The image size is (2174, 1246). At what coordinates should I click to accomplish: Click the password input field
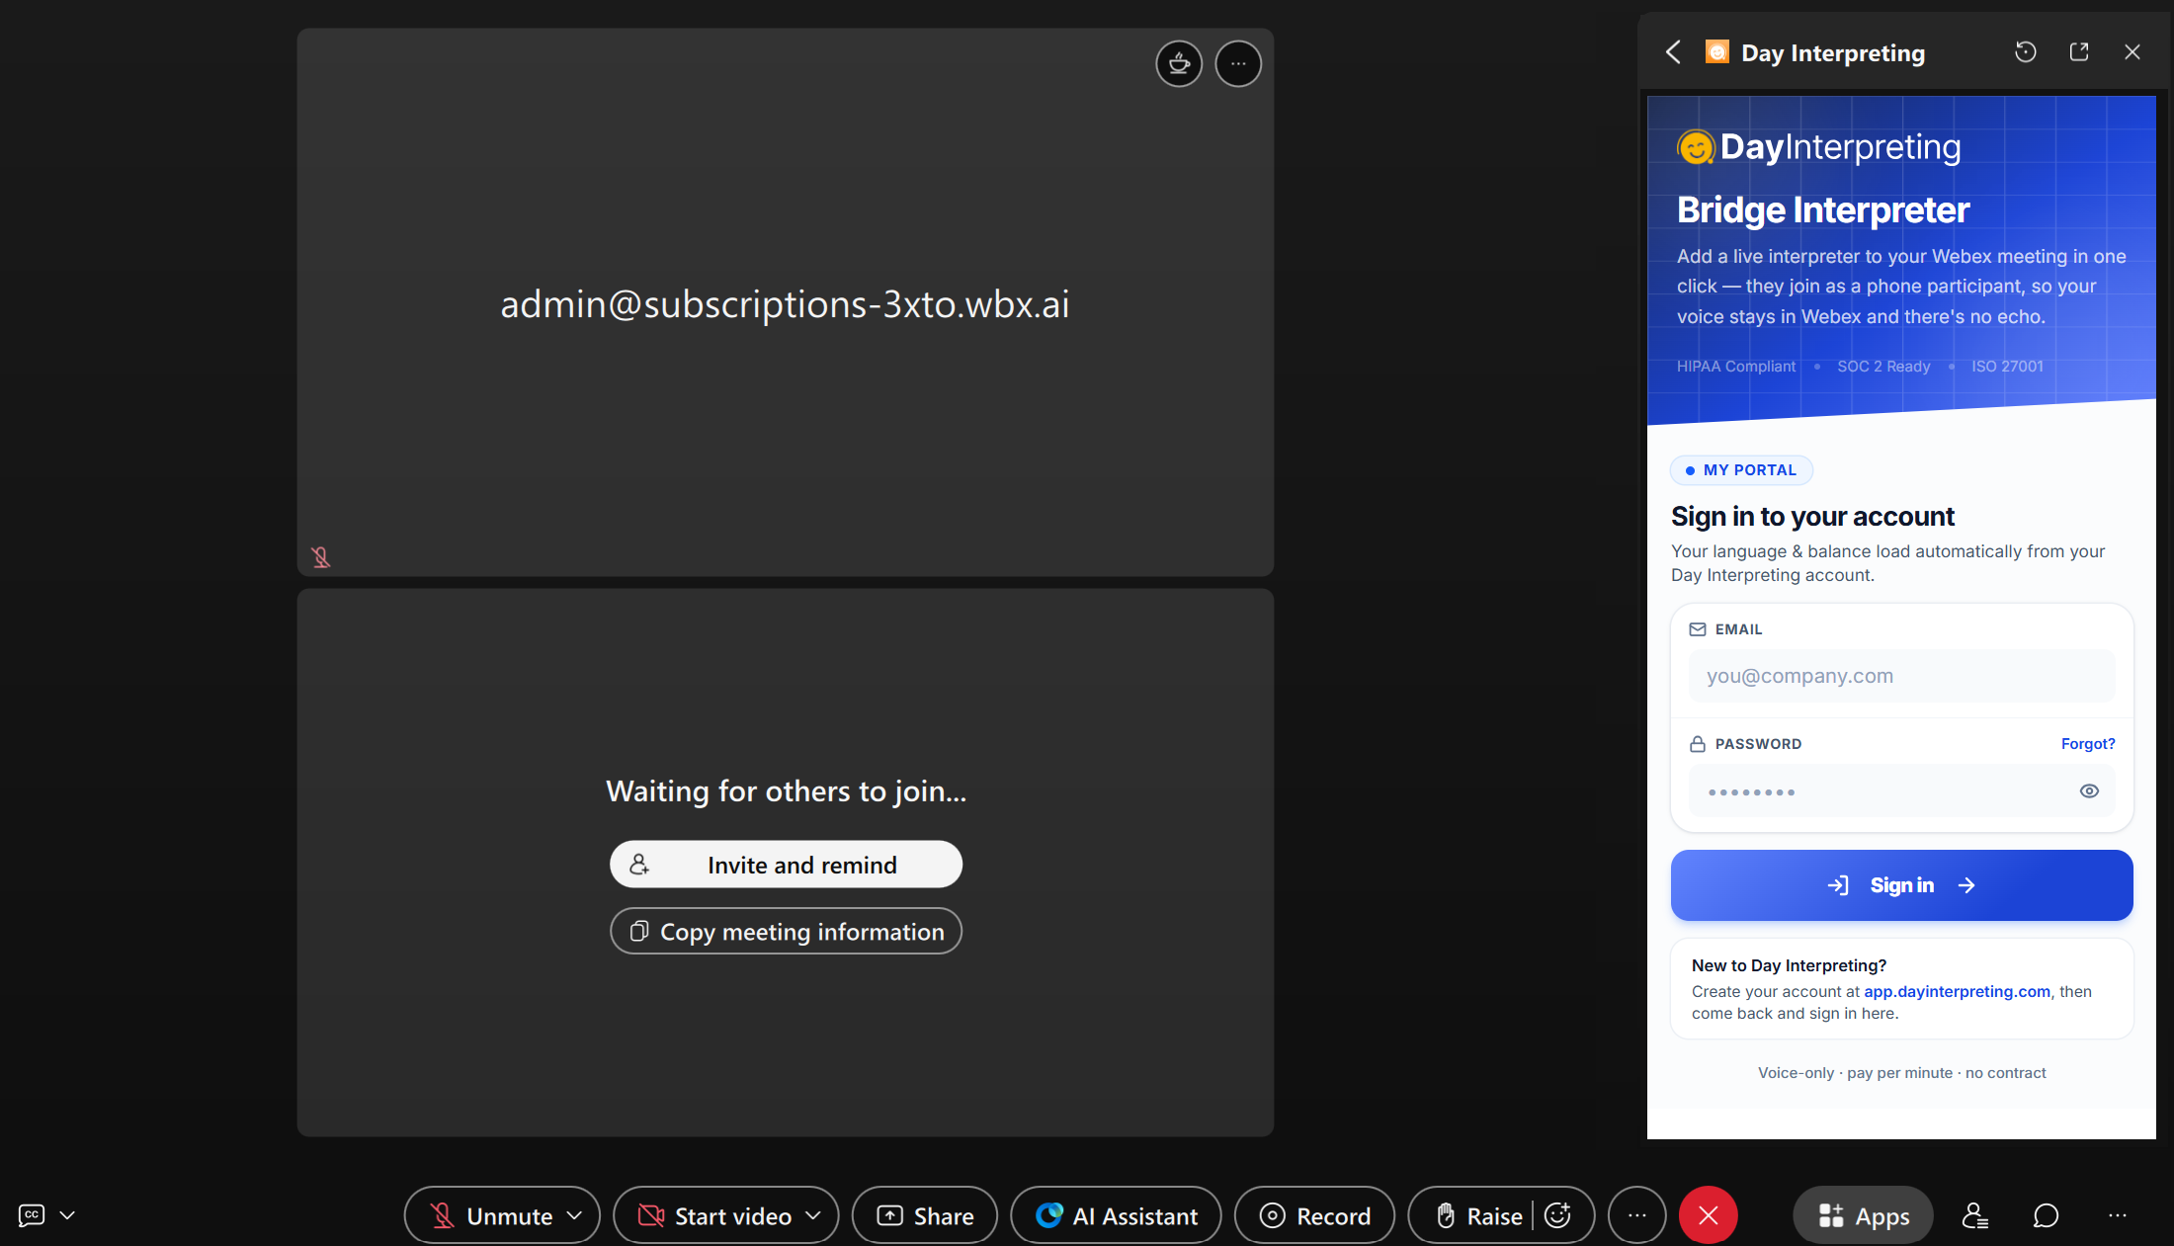(1901, 791)
